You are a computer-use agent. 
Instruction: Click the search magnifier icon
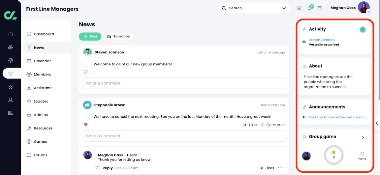point(224,8)
